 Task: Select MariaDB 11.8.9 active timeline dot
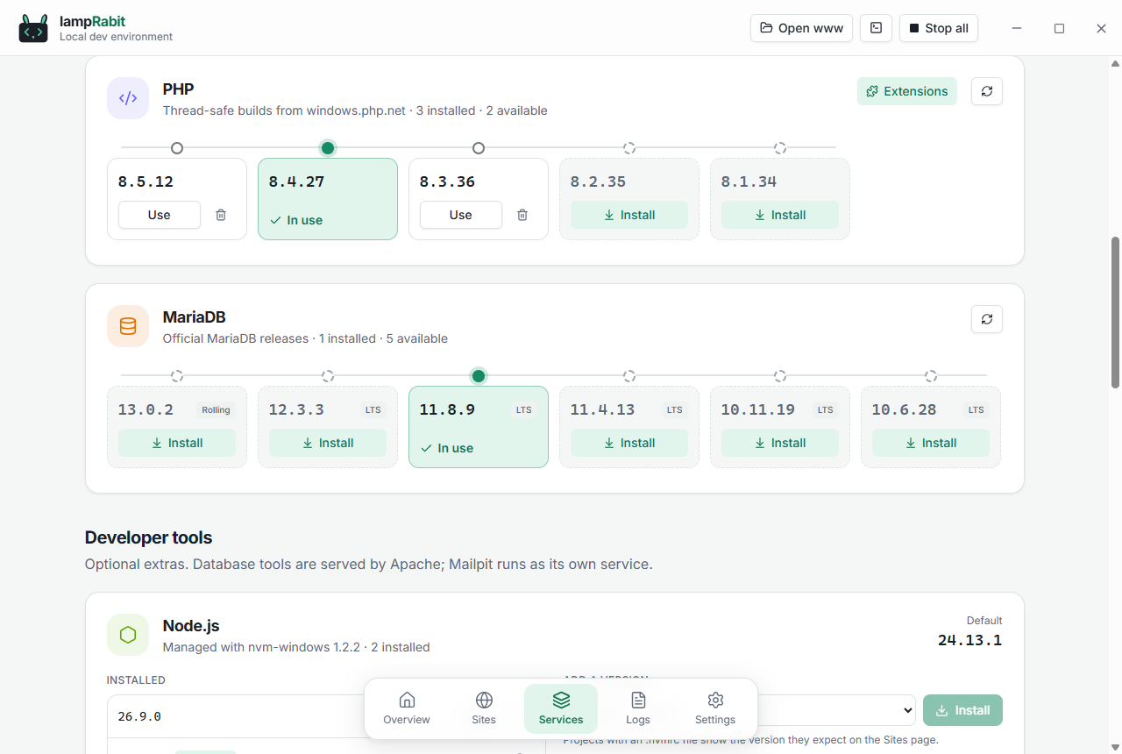pos(479,376)
